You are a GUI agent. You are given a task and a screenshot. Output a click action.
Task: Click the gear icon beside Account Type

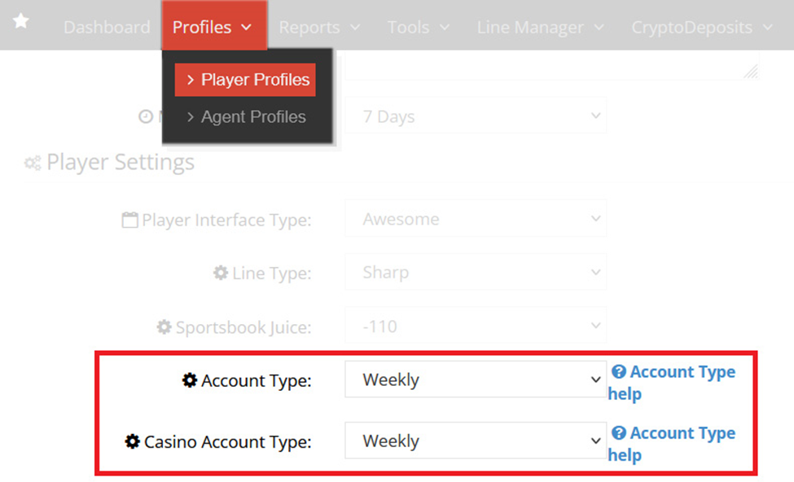190,380
